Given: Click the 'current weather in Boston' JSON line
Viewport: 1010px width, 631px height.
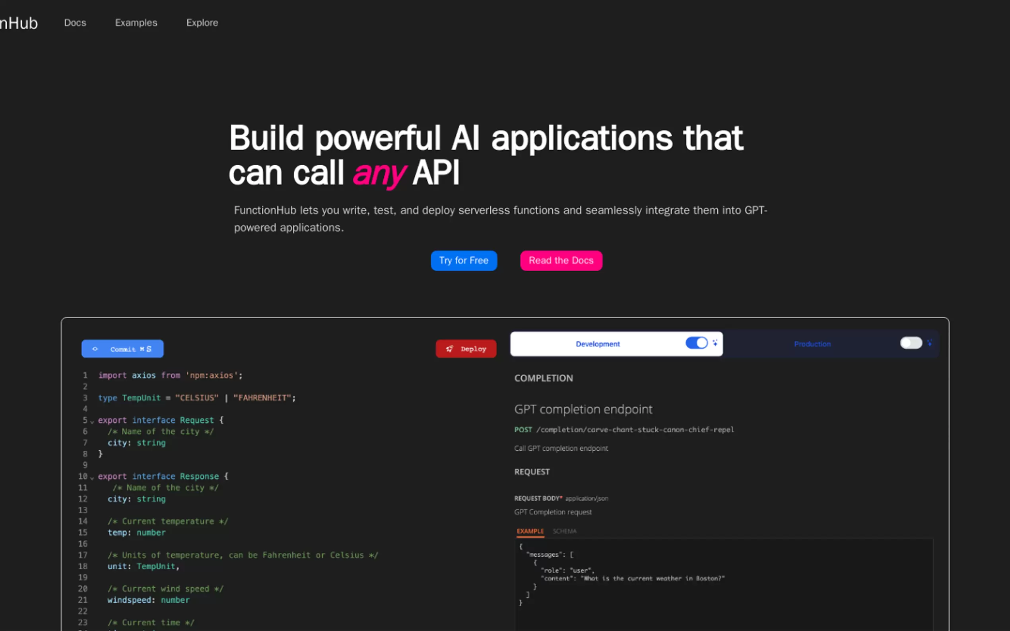Looking at the screenshot, I should coord(633,579).
